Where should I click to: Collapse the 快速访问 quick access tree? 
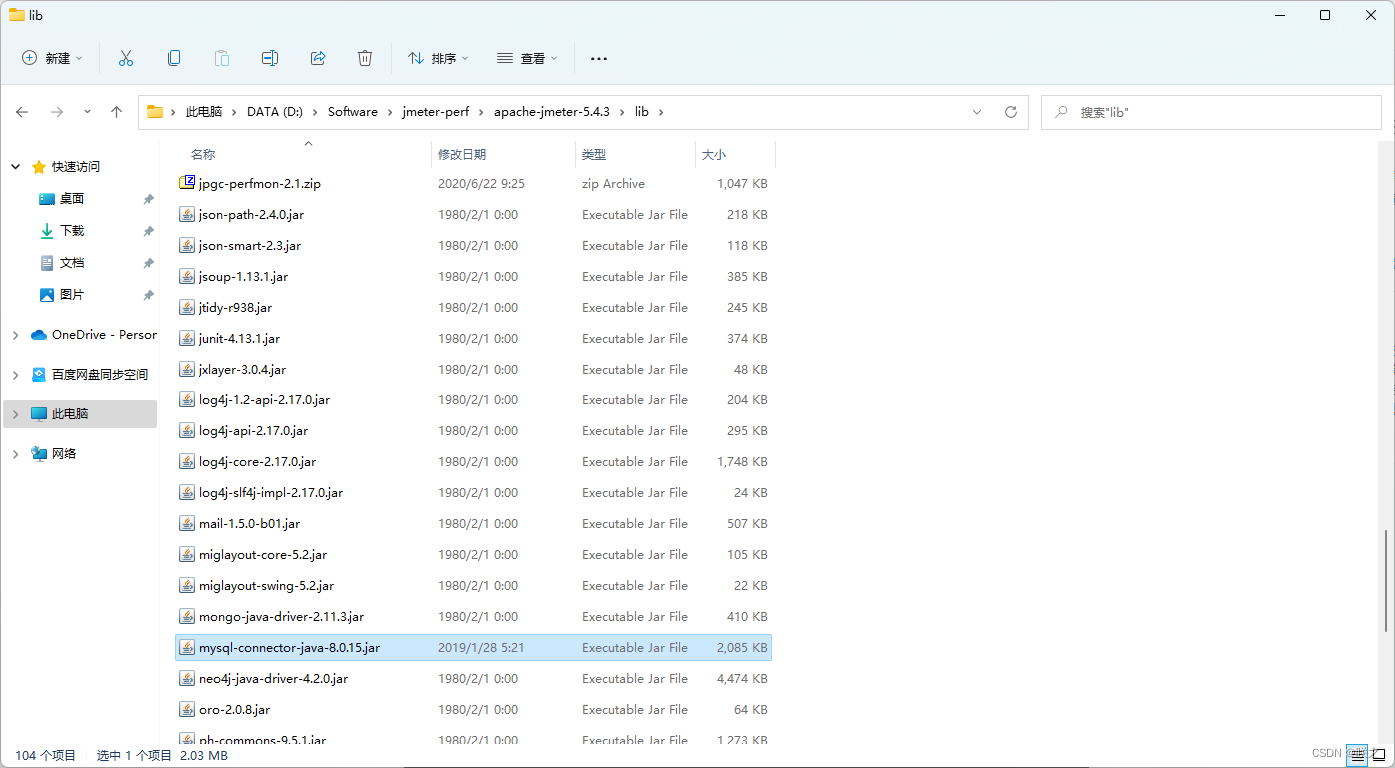point(16,166)
